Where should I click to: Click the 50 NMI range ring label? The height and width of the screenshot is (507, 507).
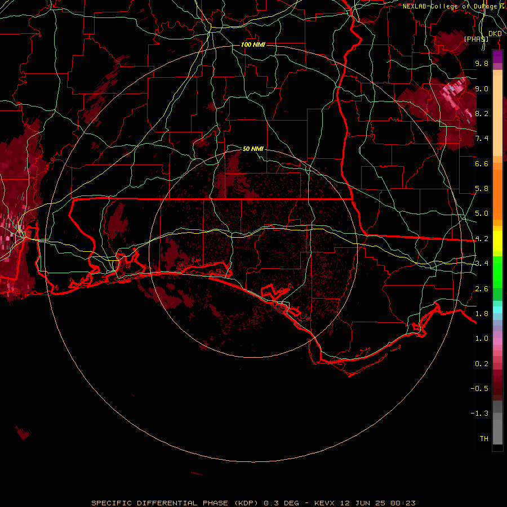(253, 149)
